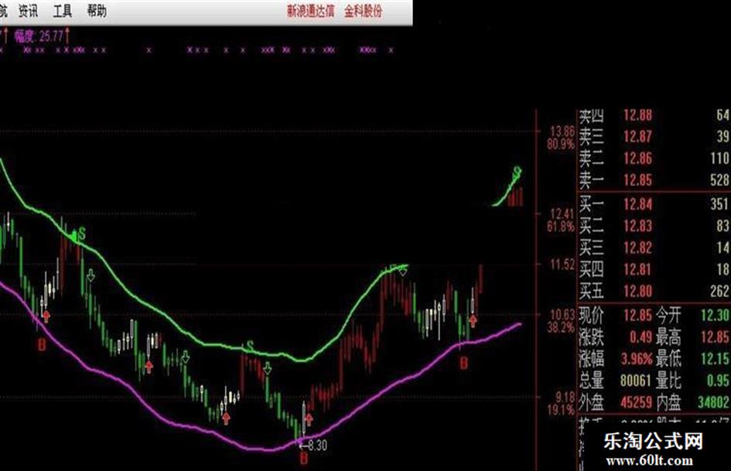This screenshot has height=471, width=731.
Task: Click the 卖二 ask row at 12.86
Action: (x=654, y=158)
